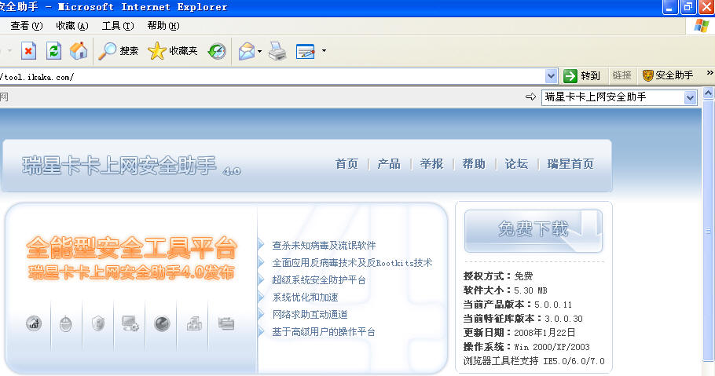Open the browsing history icon

pyautogui.click(x=217, y=51)
